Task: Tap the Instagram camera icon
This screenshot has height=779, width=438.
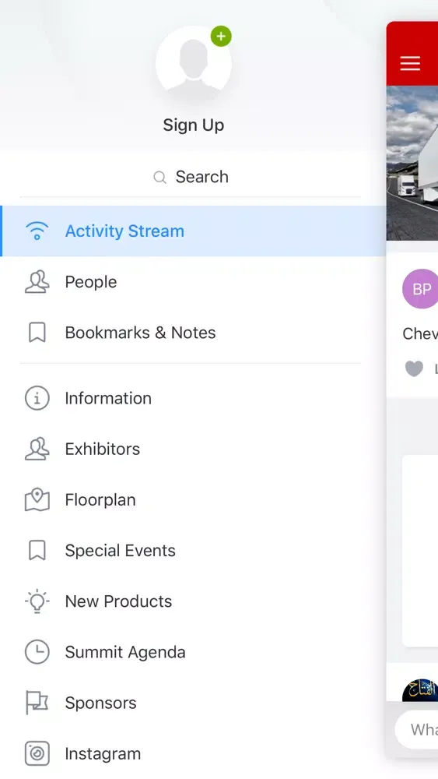Action: point(37,753)
